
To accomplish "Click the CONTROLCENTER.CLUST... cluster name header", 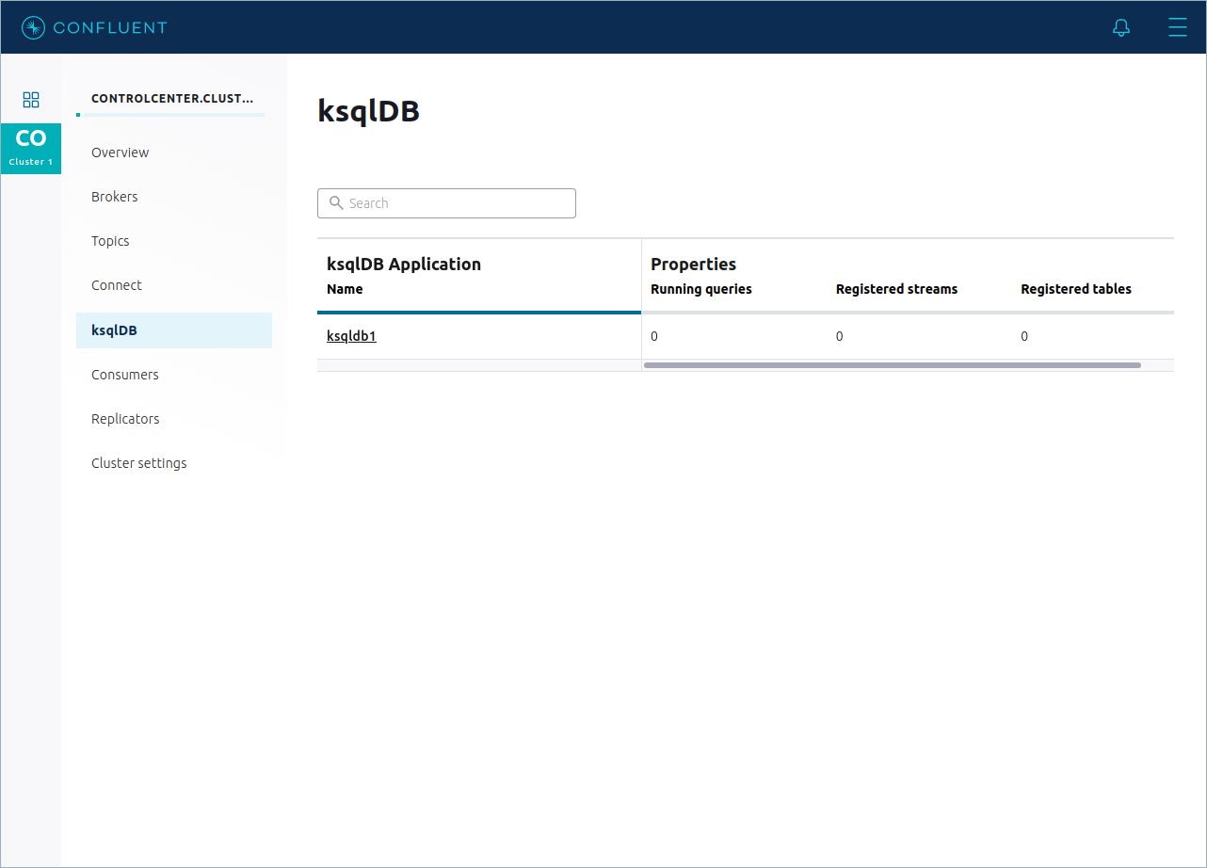I will 172,98.
